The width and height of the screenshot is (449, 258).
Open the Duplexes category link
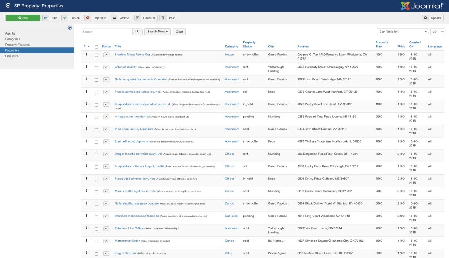[x=231, y=216]
